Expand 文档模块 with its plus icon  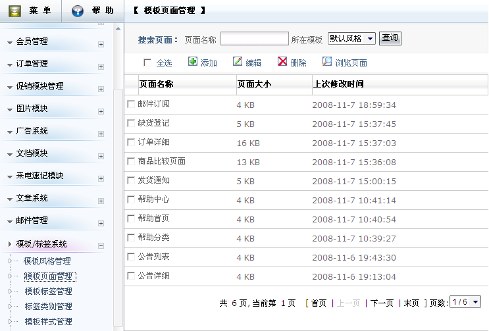(101, 156)
